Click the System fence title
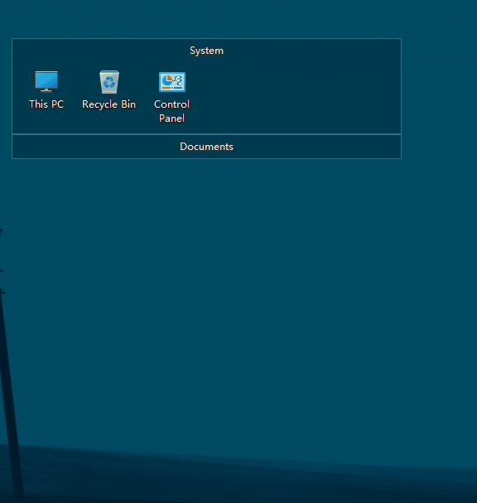Screen dimensions: 477x503 [206, 51]
